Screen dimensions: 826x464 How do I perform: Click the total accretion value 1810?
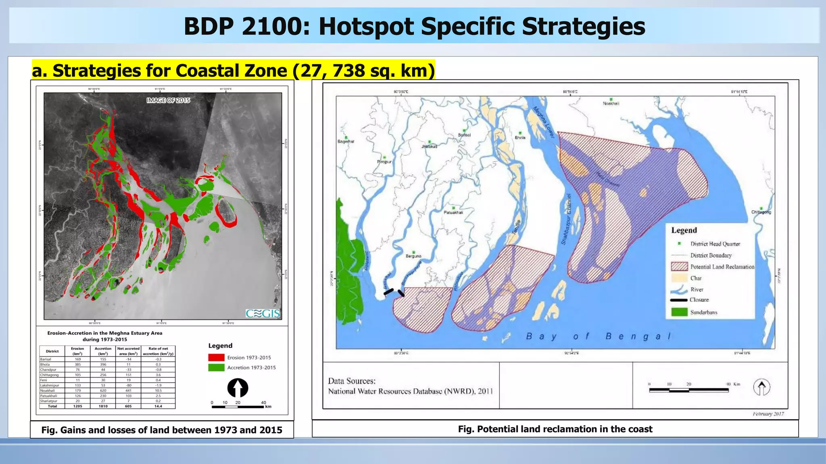(103, 406)
